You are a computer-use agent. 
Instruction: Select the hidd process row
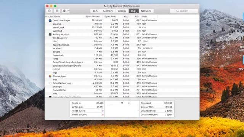point(122,41)
